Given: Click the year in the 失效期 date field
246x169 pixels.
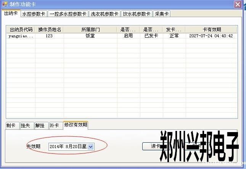Looking at the screenshot, I should click(x=56, y=147).
